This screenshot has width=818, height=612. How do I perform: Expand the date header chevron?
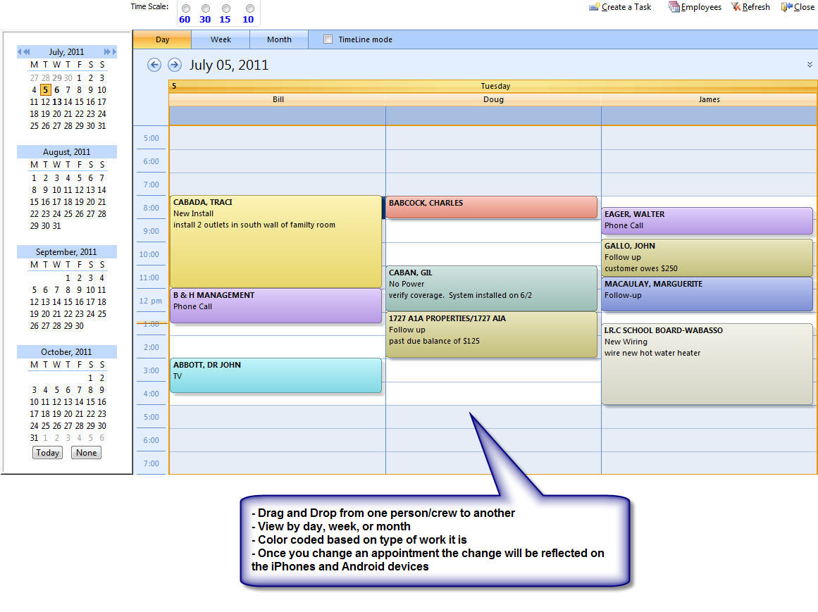(x=809, y=64)
